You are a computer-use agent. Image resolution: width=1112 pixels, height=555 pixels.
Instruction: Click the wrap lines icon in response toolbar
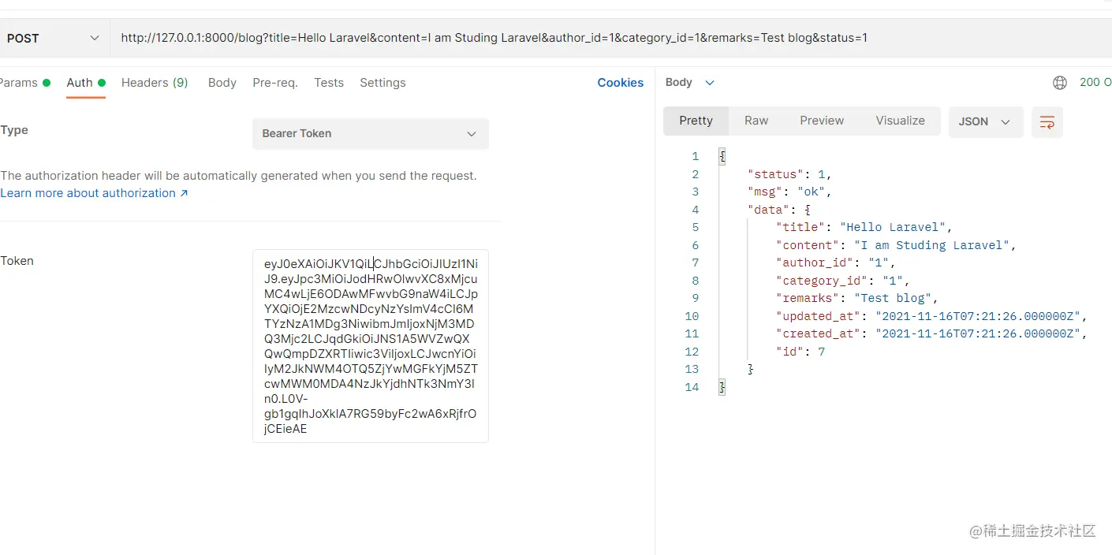[1047, 122]
